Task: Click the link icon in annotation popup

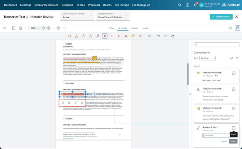Action: (76, 103)
